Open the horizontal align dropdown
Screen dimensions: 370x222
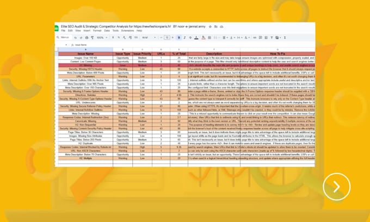coord(225,38)
